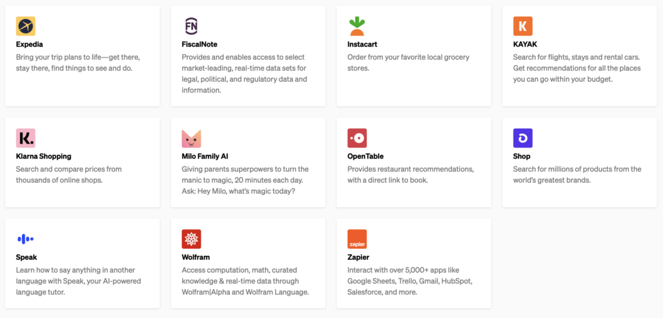Select the KAYAK flights description card
663x318 pixels.
[562, 68]
